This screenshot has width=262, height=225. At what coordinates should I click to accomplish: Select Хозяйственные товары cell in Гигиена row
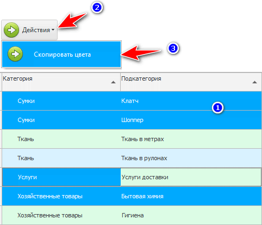(x=61, y=215)
